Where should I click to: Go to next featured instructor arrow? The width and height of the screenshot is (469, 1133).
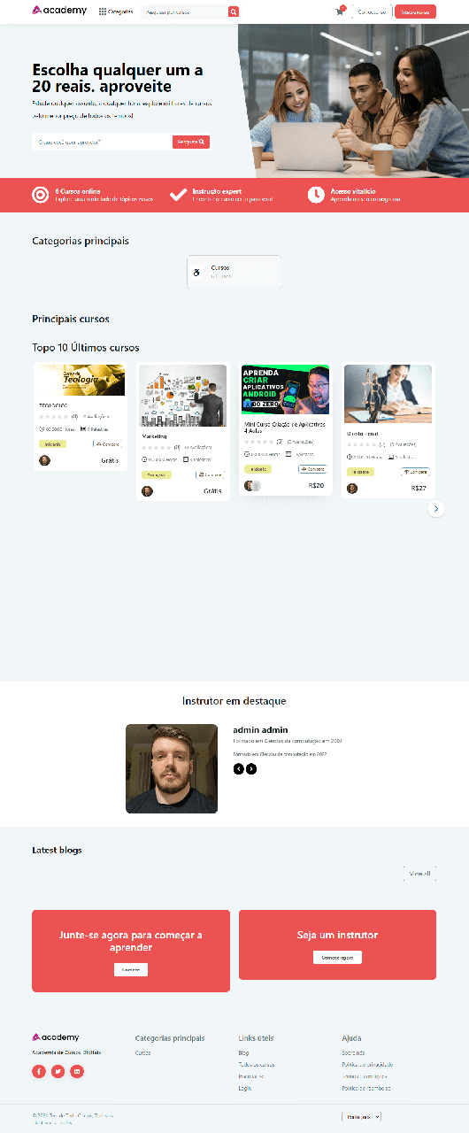pyautogui.click(x=251, y=768)
